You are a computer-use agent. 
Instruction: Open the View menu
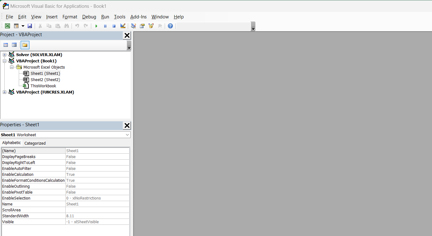[36, 17]
